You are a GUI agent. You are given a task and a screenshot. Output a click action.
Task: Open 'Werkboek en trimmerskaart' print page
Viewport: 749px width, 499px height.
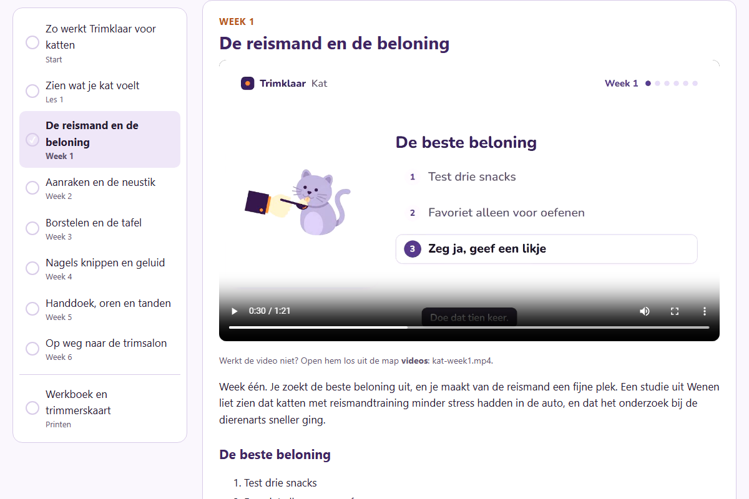[100, 408]
